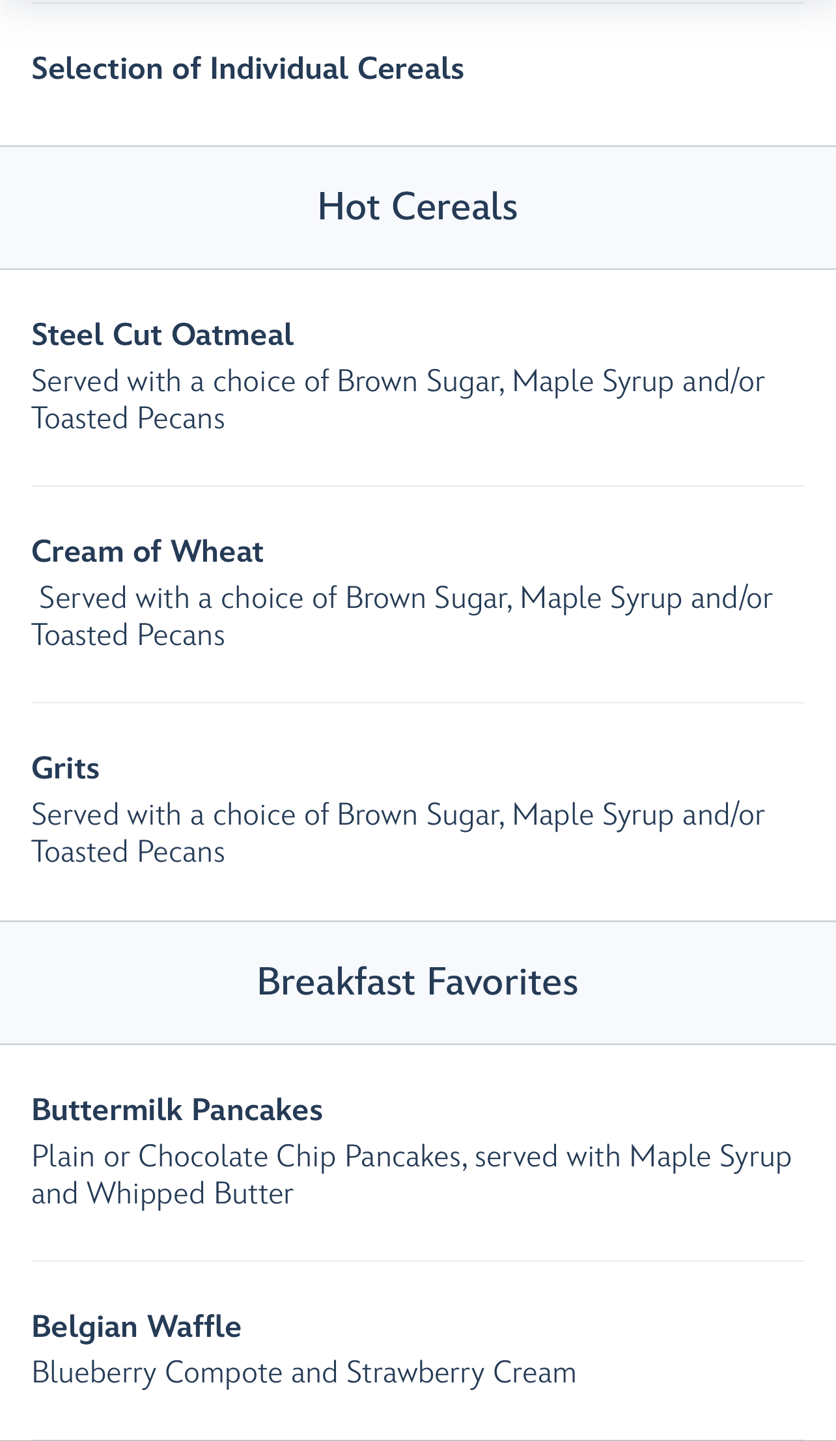Click Whipped Butter under Buttermilk Pancakes
This screenshot has width=836, height=1441.
coord(190,1194)
